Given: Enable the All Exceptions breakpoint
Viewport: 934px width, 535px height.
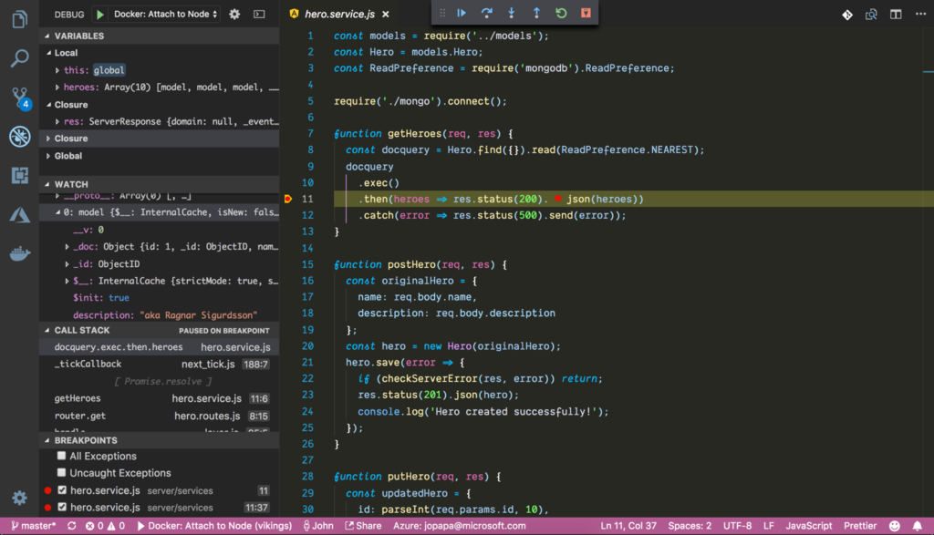Looking at the screenshot, I should pos(60,456).
